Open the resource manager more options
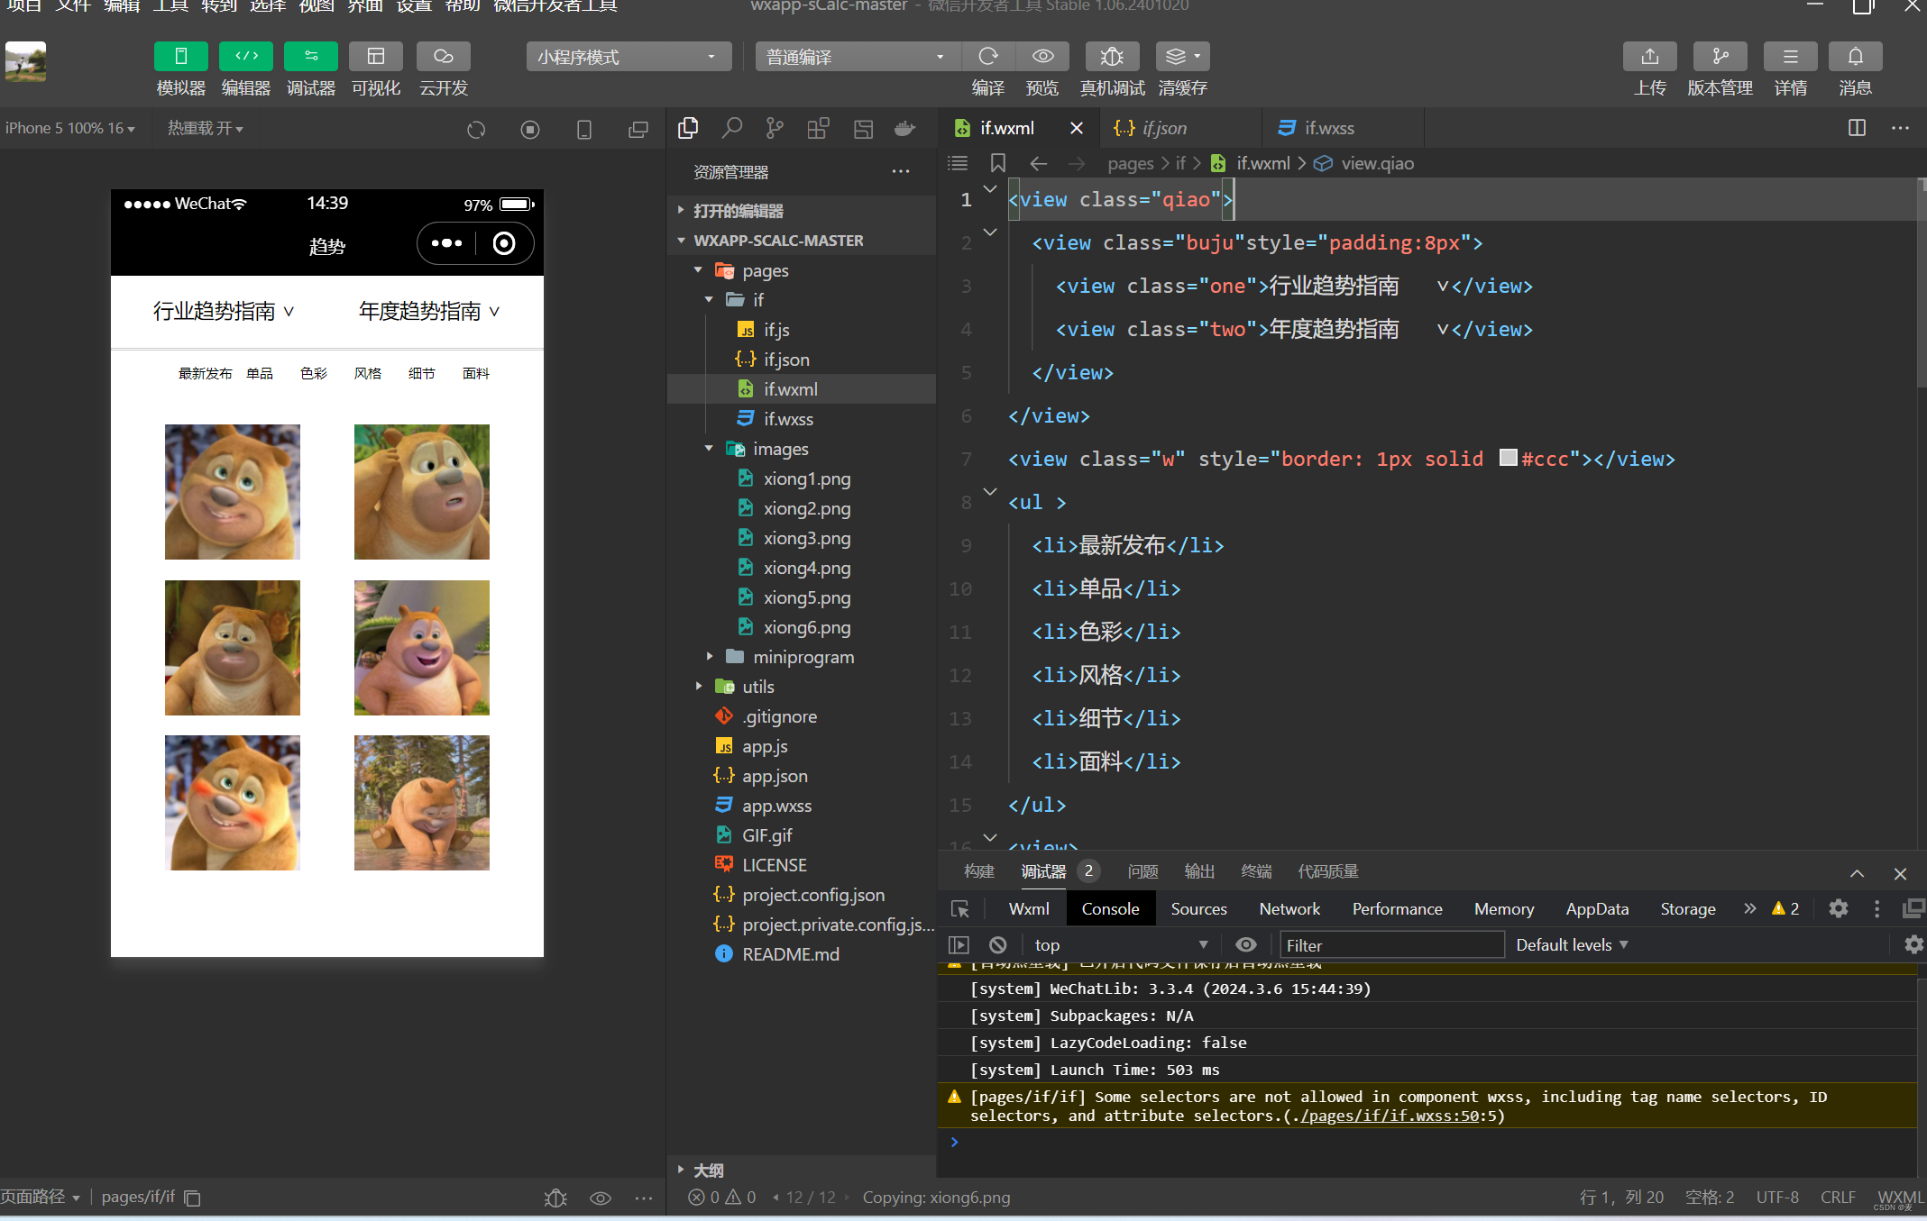 (x=901, y=171)
